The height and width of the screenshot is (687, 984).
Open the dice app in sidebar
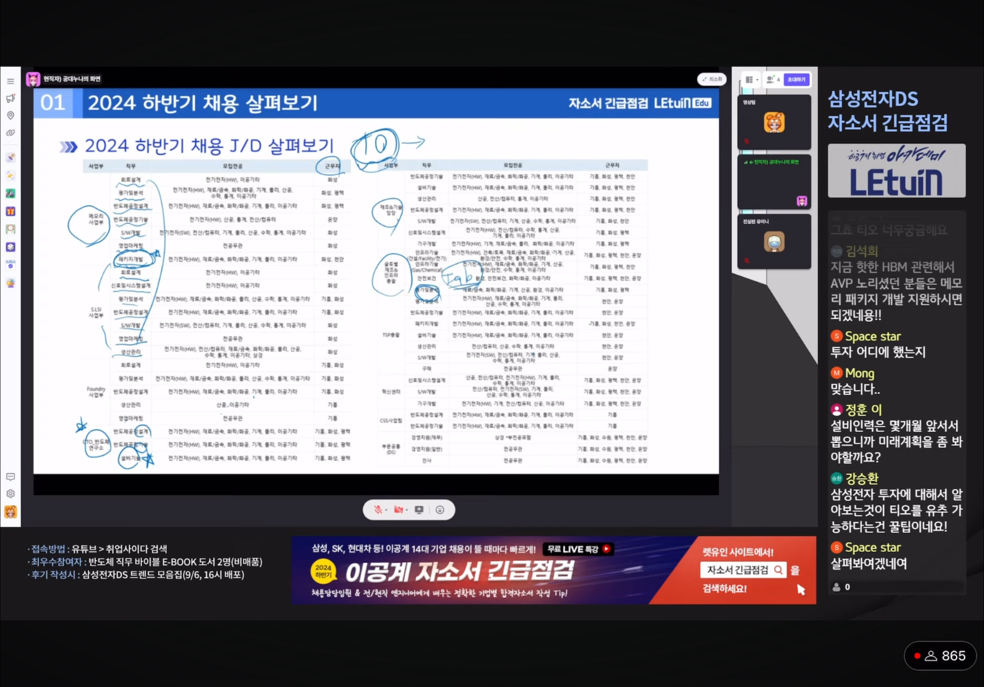click(x=10, y=247)
